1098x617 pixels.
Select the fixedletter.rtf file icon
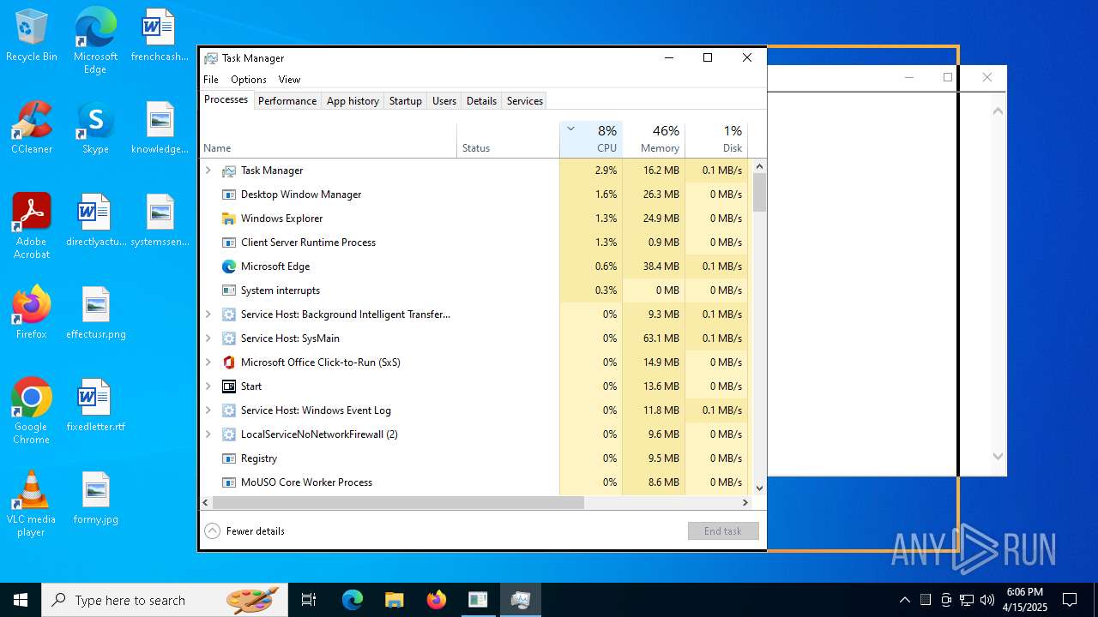tap(95, 405)
